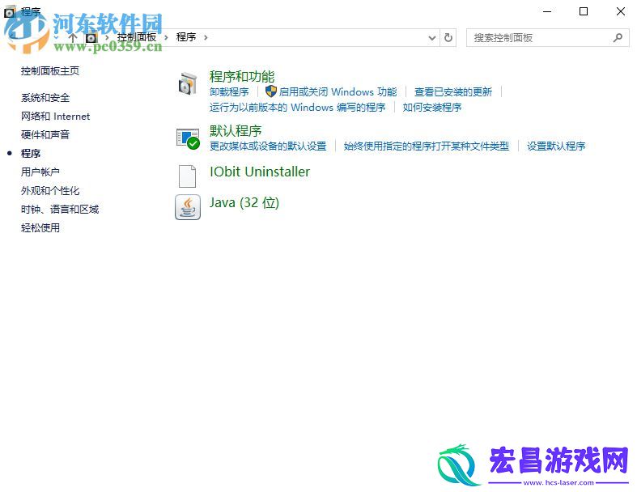Open the Java (32 位) text link
Screen dimensions: 637x492
[244, 202]
